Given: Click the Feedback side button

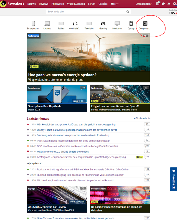Looking at the screenshot, I should point(173,179).
